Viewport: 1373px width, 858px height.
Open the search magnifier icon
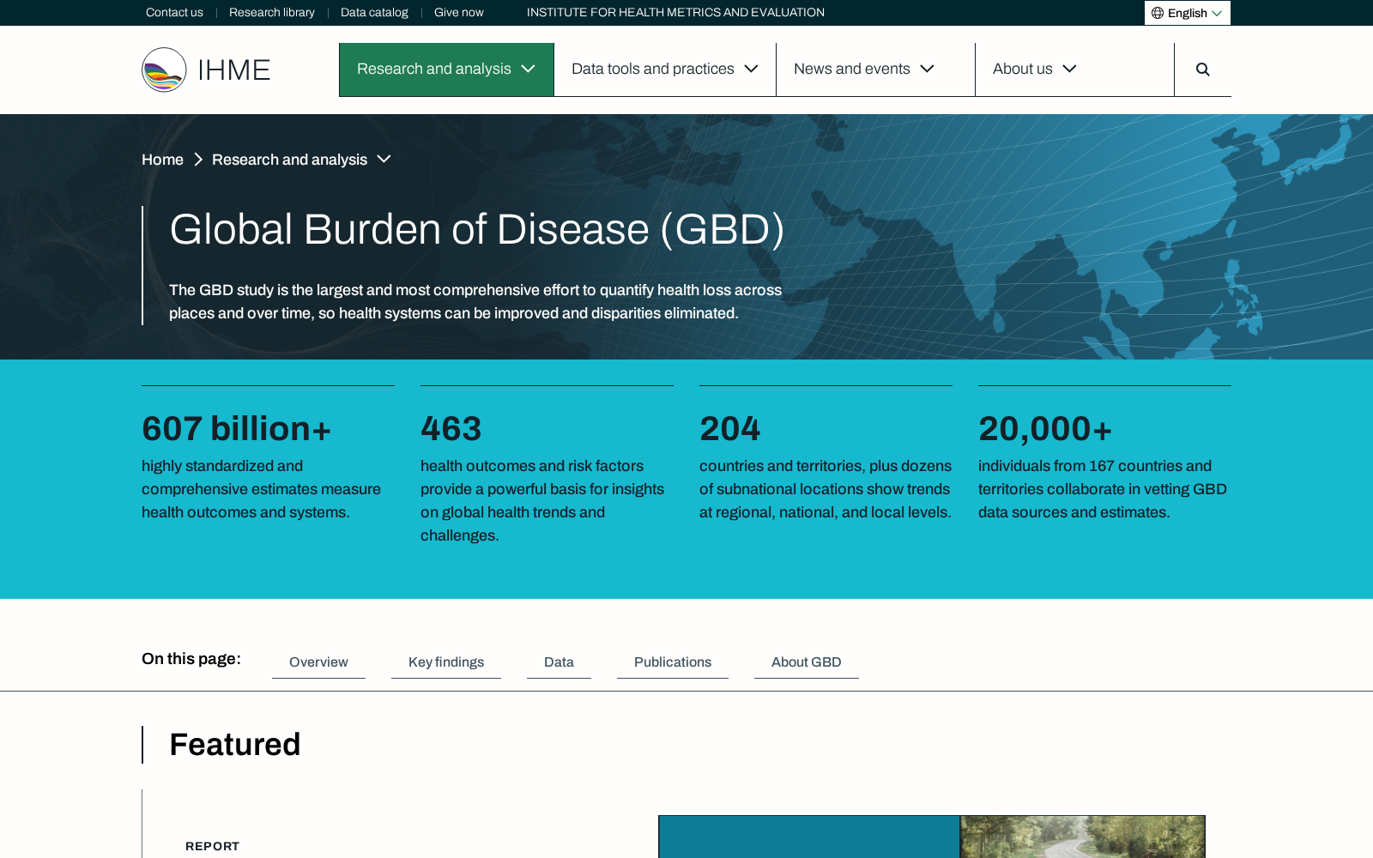coord(1202,69)
